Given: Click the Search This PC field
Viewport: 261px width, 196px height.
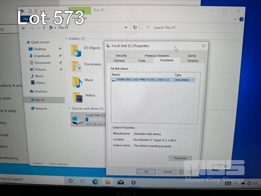Looking at the screenshot, I should pos(192,28).
